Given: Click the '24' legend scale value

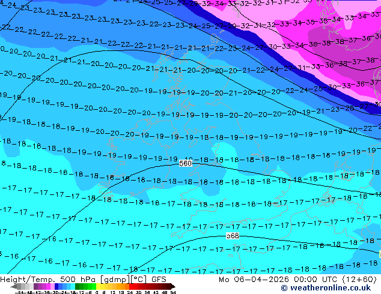Looking at the screenshot, I should tap(130, 292).
